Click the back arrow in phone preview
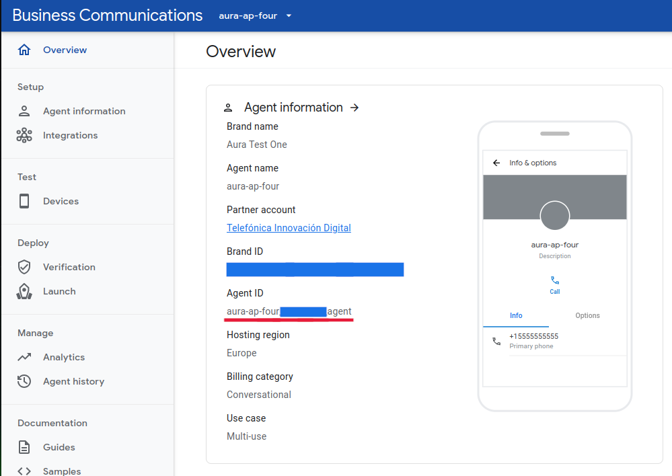 (x=496, y=163)
